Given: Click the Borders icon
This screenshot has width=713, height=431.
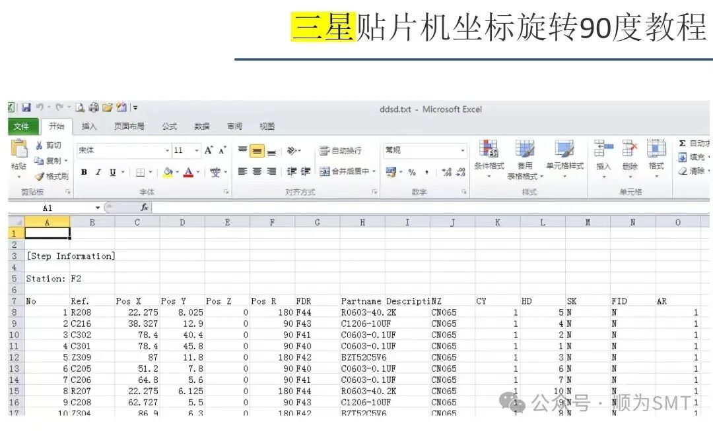Looking at the screenshot, I should tap(141, 172).
